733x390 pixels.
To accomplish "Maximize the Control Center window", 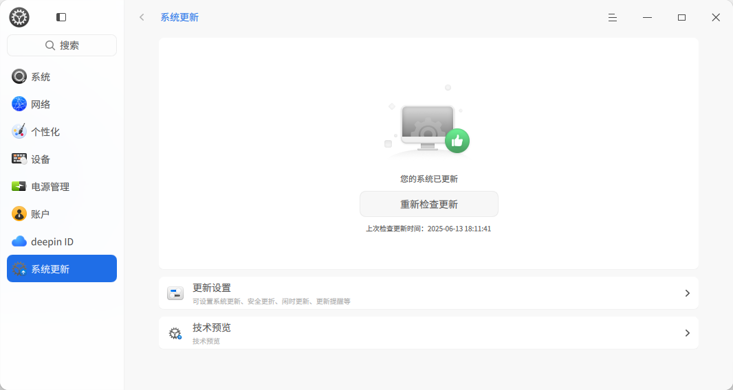I will point(681,17).
